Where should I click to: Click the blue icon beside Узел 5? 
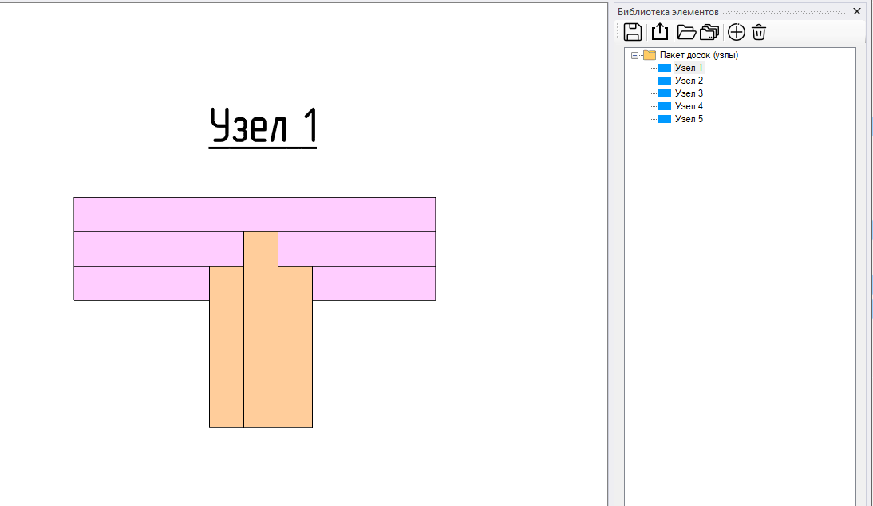click(665, 119)
